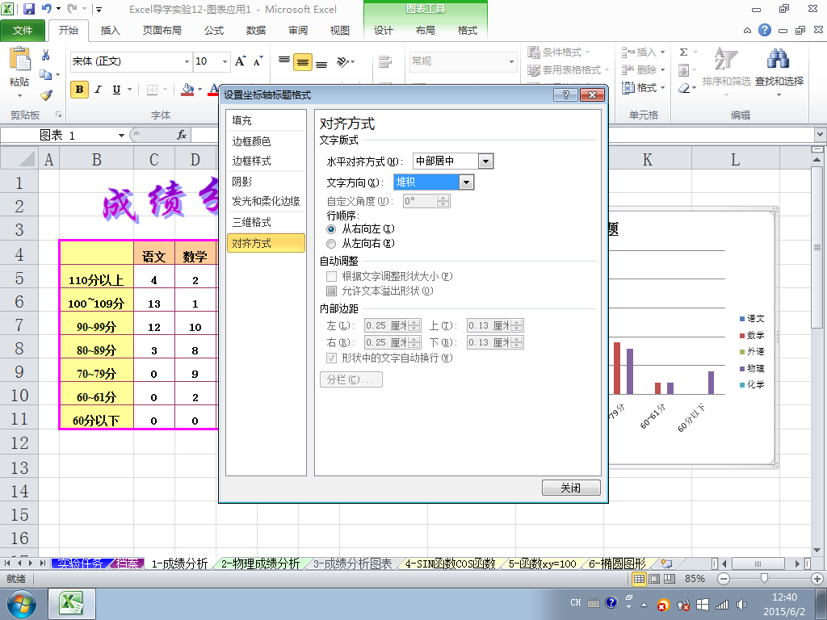The height and width of the screenshot is (620, 827).
Task: Select 边框颜色 Border Color in dialog
Action: pos(266,141)
